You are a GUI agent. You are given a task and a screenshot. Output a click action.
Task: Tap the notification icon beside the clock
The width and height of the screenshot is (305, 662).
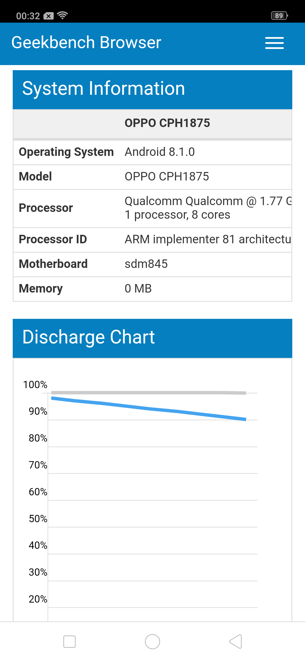(49, 16)
